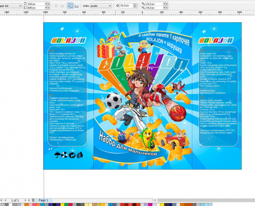
Task: Select portrait page orientation
Action: [56, 6]
